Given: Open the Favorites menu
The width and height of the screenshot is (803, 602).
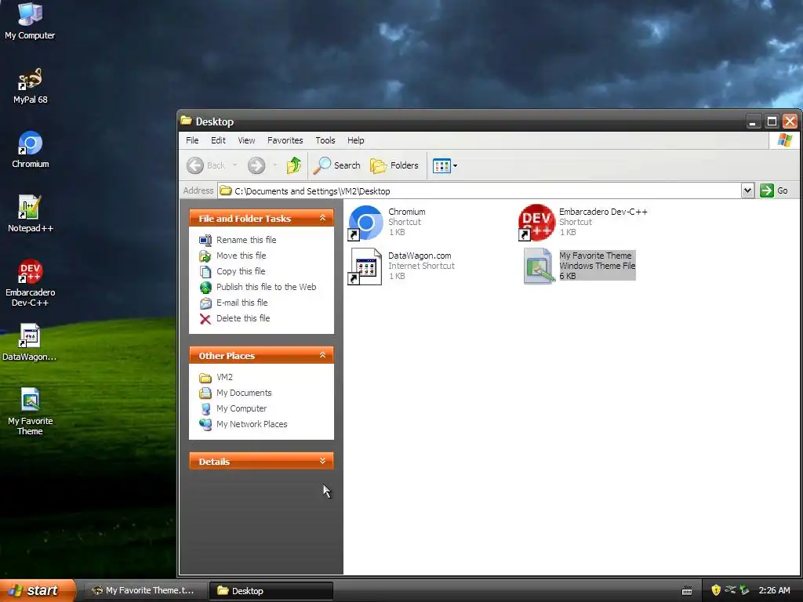Looking at the screenshot, I should tap(285, 140).
